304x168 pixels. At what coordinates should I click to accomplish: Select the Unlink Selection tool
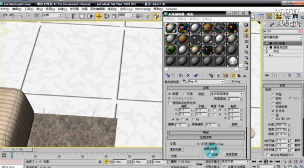(29, 16)
